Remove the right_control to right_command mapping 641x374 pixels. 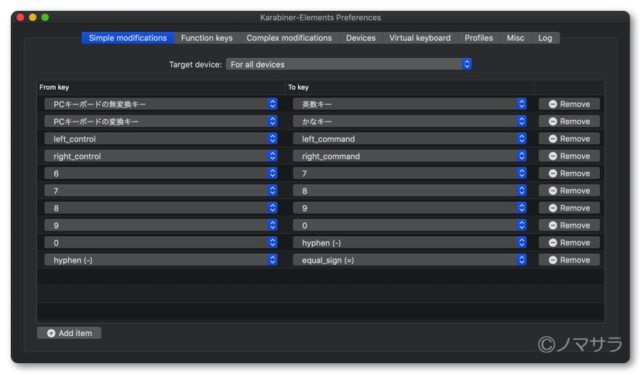(x=569, y=156)
